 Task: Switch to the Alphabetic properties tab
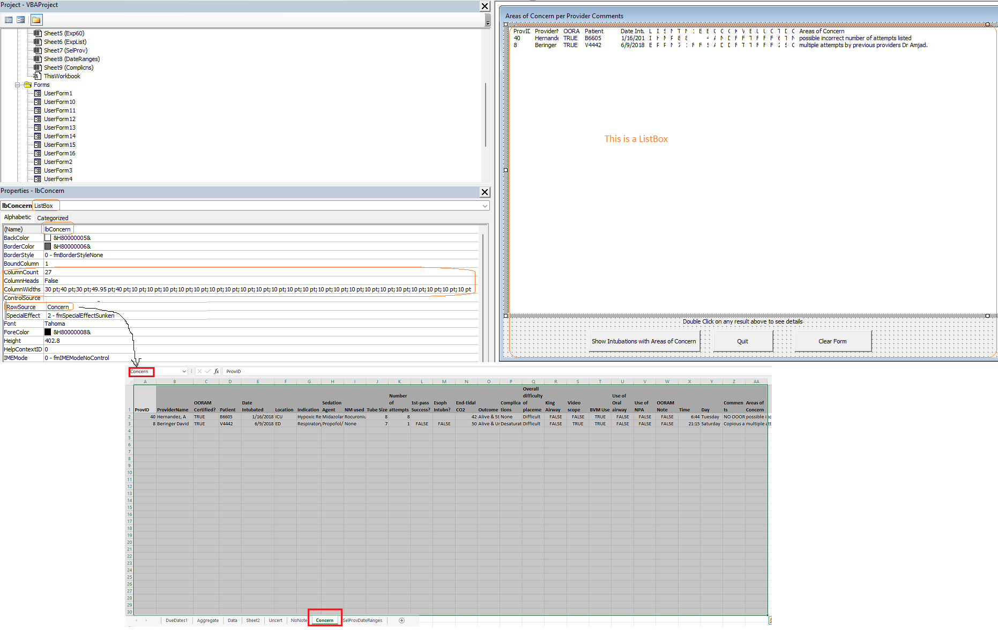tap(18, 217)
